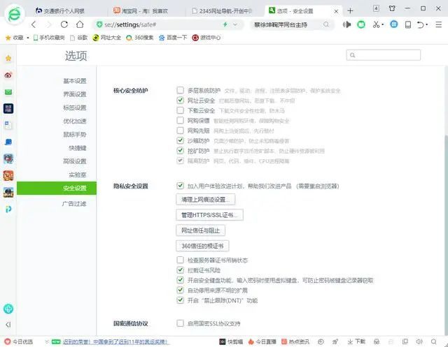Viewport: 448px width, 347px height.
Task: Click the magnifier icon in the search box
Action: point(326,25)
